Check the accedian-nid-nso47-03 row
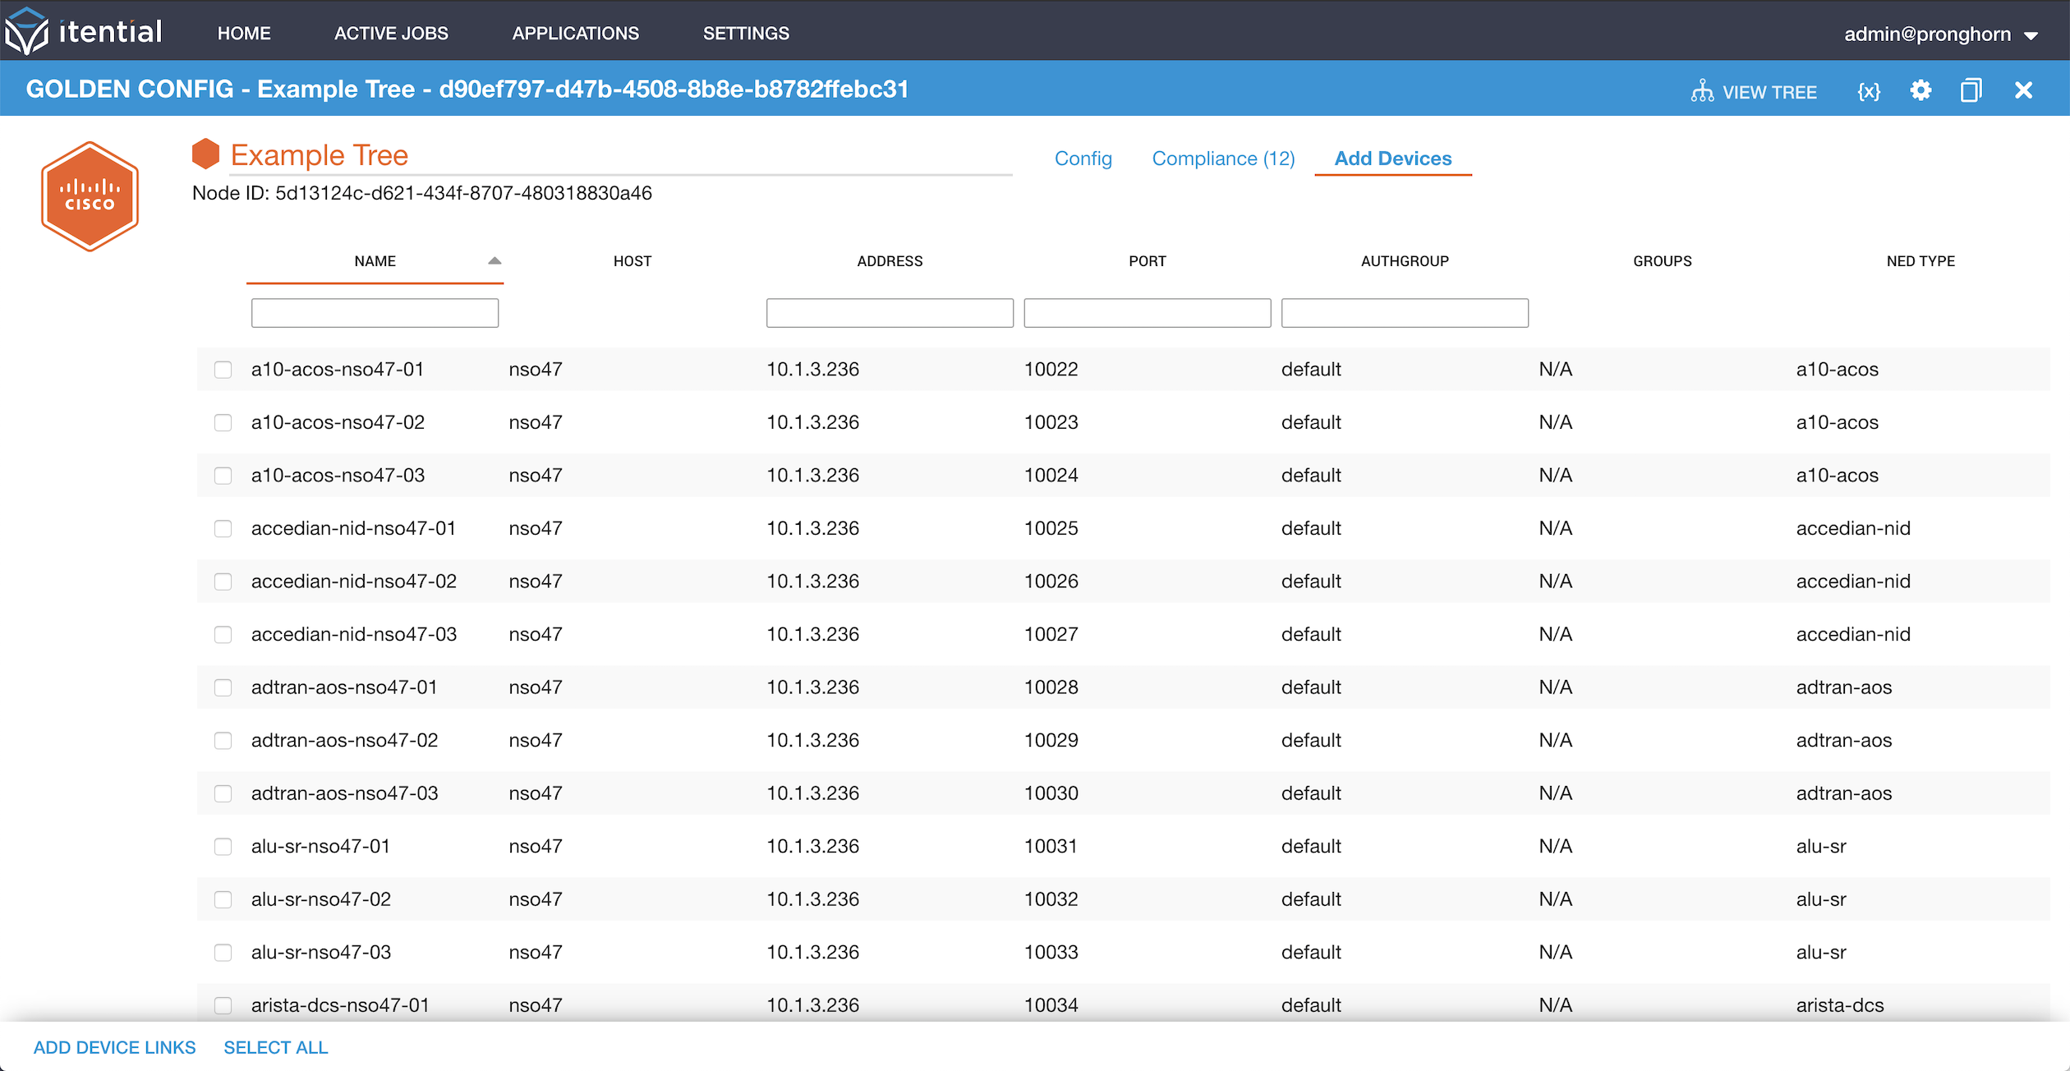2070x1071 pixels. (x=223, y=635)
